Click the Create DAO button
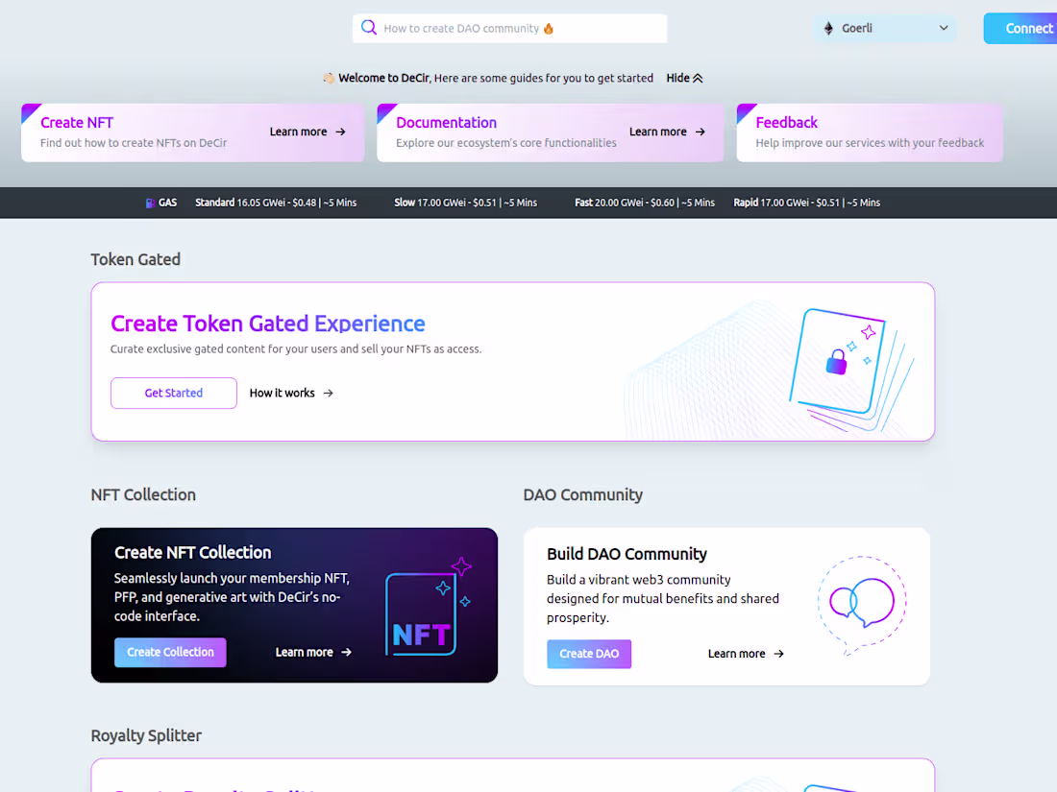Image resolution: width=1057 pixels, height=792 pixels. coord(589,654)
